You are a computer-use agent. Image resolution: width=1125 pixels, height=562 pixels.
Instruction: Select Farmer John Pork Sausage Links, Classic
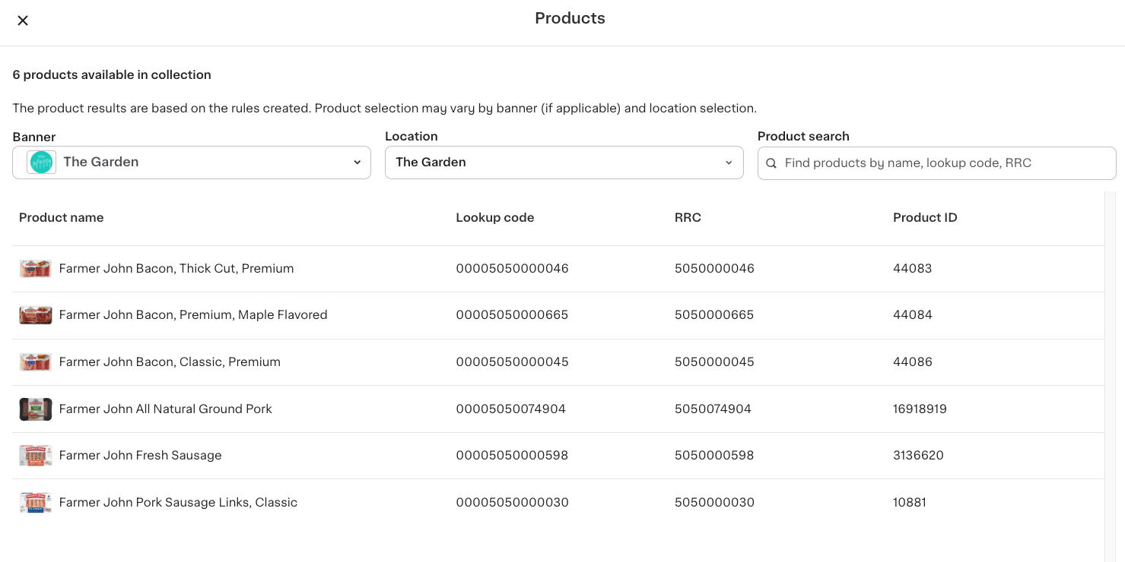tap(178, 503)
